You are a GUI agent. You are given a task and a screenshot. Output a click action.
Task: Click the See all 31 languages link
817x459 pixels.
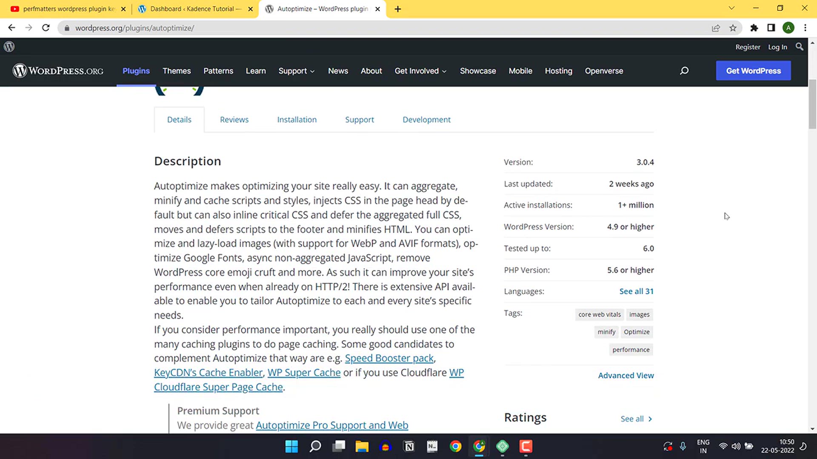coord(636,292)
